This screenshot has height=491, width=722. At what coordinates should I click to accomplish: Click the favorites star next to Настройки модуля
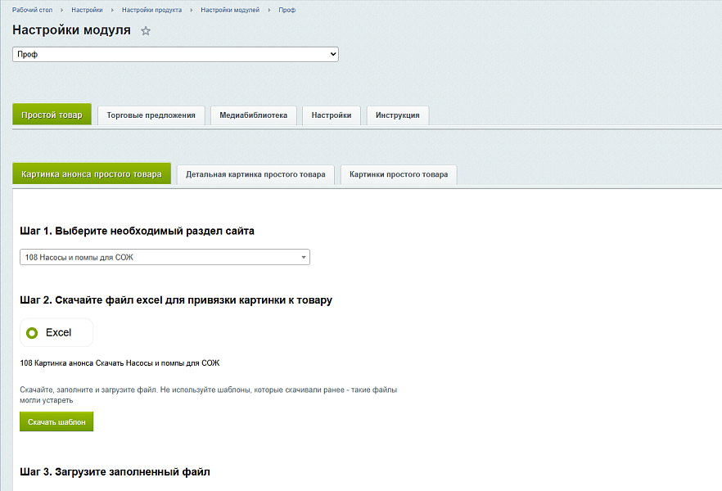point(146,31)
